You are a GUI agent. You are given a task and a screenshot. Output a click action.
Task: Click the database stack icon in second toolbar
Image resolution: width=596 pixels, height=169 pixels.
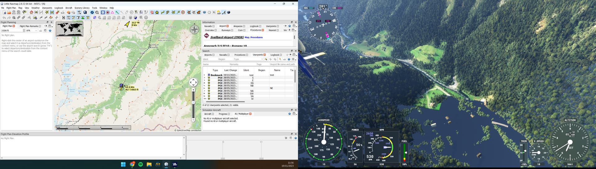click(x=130, y=18)
